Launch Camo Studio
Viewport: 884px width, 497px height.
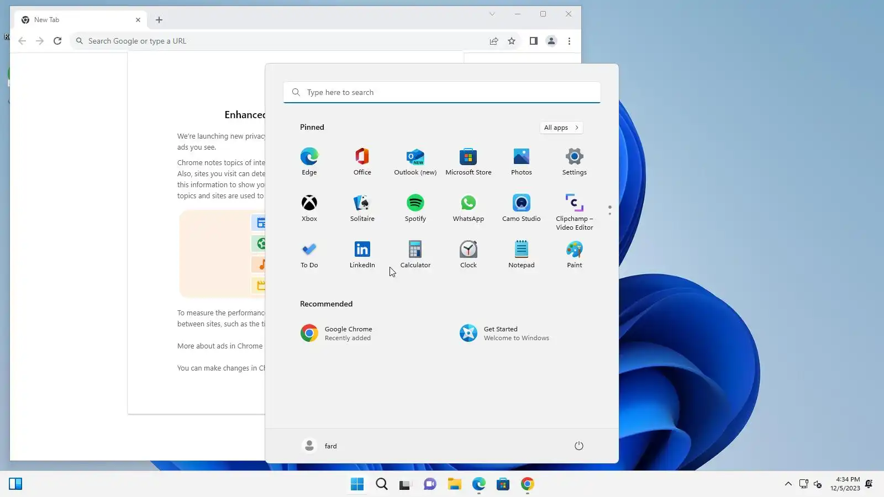tap(522, 208)
